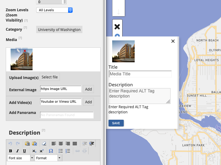Center align the text

61,143
